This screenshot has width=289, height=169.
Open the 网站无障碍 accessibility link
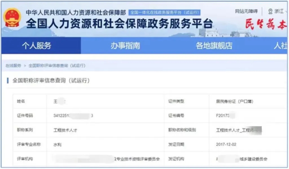point(246,11)
